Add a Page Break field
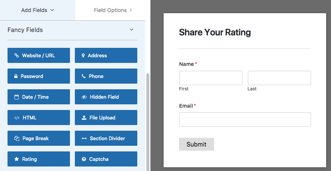Viewport: 331px width, 171px height. pos(39,138)
